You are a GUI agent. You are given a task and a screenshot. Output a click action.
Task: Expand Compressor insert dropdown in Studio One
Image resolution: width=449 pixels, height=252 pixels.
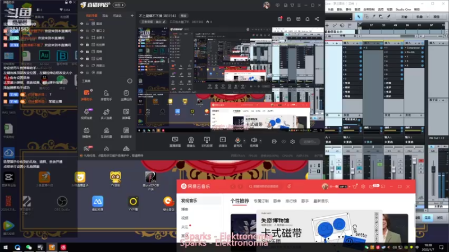tap(405, 48)
